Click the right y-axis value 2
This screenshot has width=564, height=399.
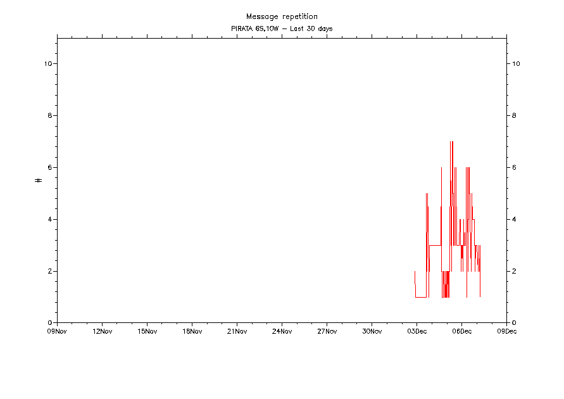pos(514,272)
